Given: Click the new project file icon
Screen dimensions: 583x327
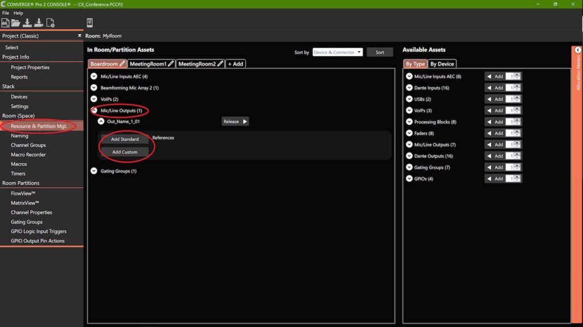Looking at the screenshot, I should point(5,23).
